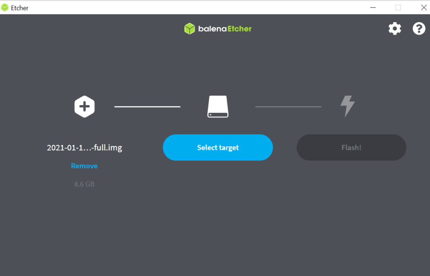The width and height of the screenshot is (430, 276).
Task: Close the Etcher window
Action: click(x=424, y=8)
